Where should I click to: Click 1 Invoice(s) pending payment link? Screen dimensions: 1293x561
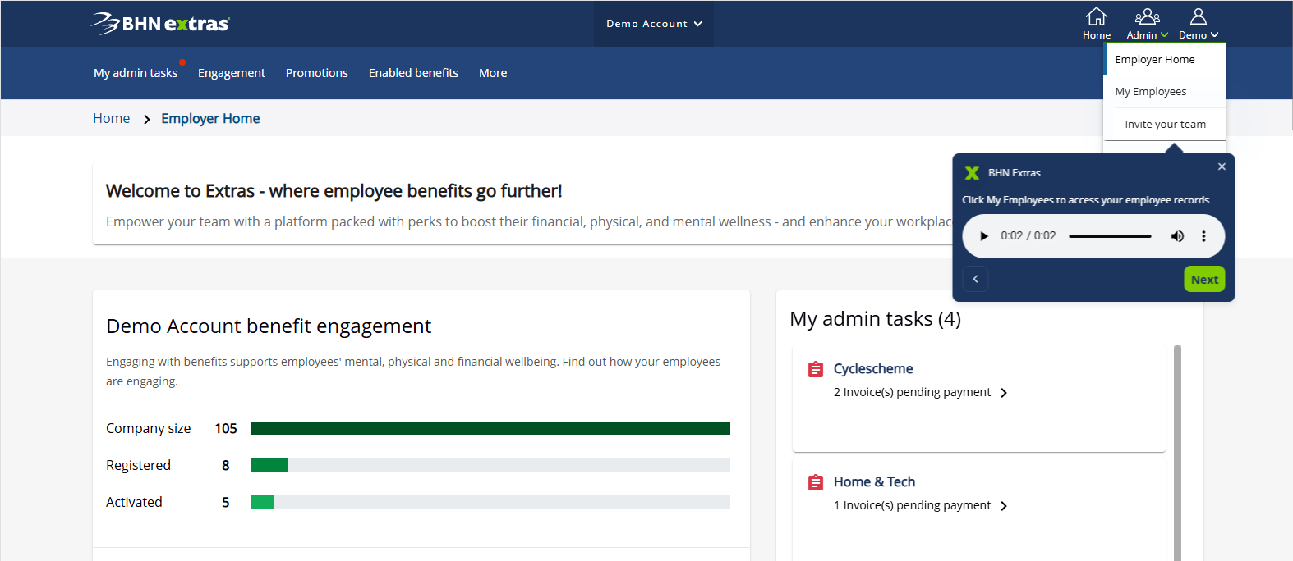[x=912, y=505]
